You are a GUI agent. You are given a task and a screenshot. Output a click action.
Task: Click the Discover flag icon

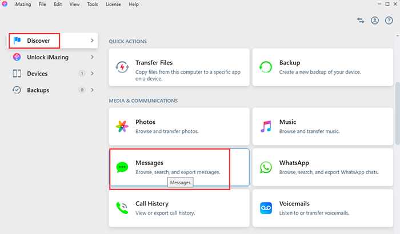17,41
